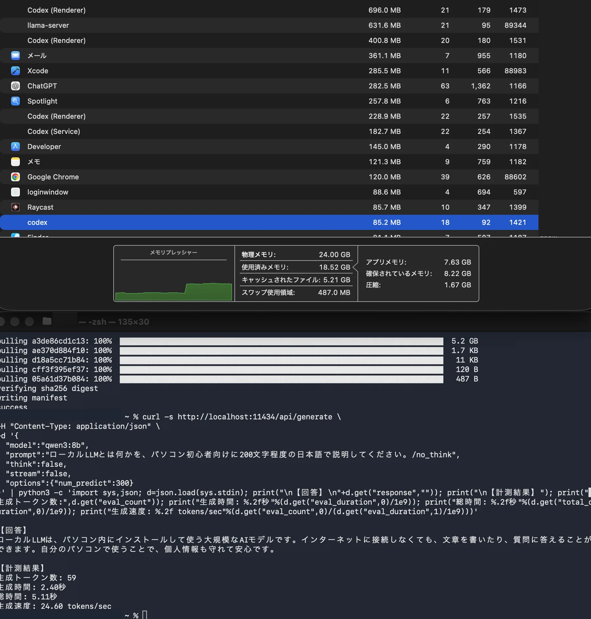
Task: Click the curl localhost:11434/api/generate command line
Action: click(242, 417)
